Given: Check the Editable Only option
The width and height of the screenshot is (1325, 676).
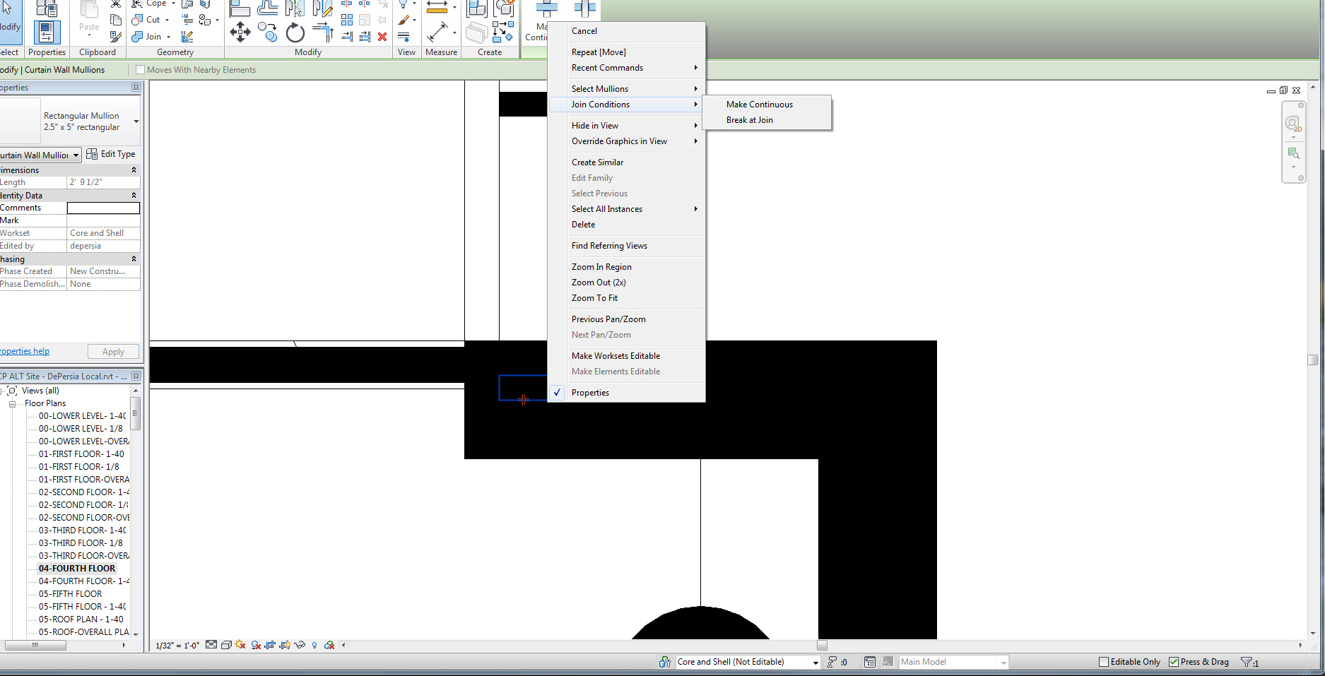Looking at the screenshot, I should click(1104, 662).
